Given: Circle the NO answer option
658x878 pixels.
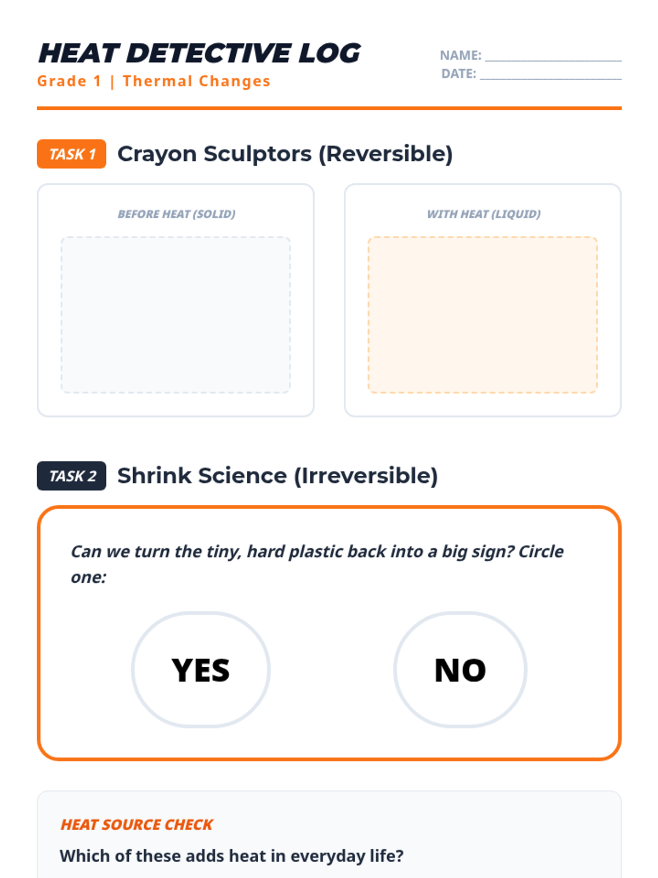Looking at the screenshot, I should point(460,670).
